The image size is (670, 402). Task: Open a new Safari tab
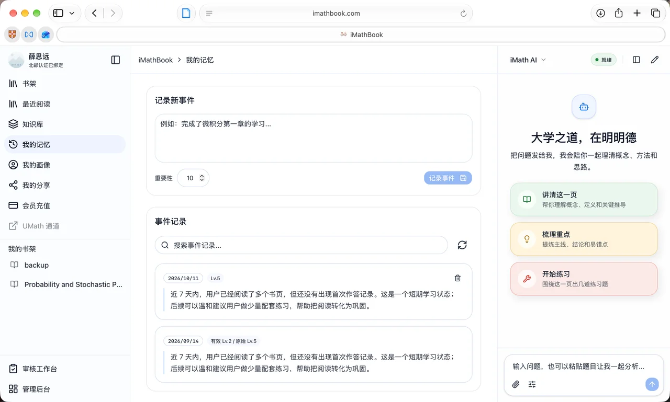point(637,14)
